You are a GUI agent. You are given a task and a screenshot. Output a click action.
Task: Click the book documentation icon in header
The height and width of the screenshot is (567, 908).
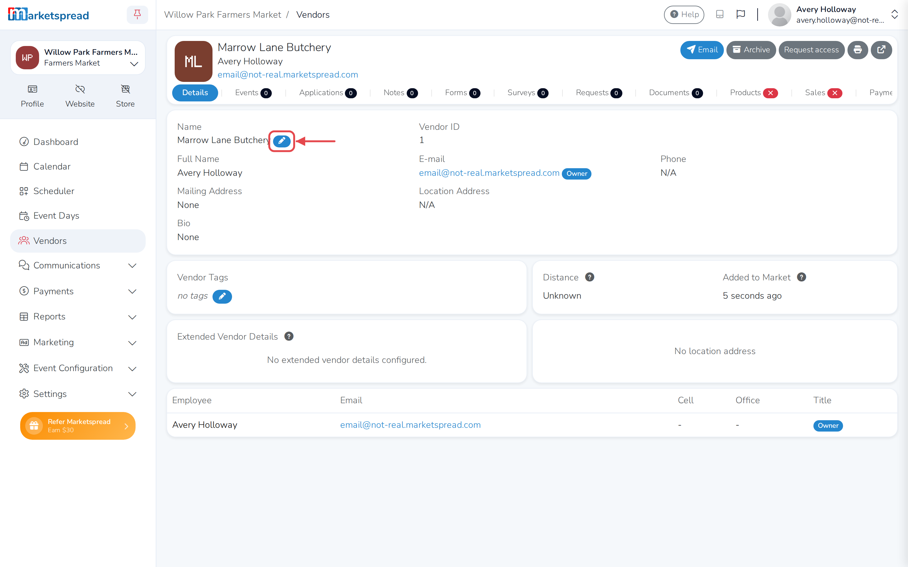720,14
